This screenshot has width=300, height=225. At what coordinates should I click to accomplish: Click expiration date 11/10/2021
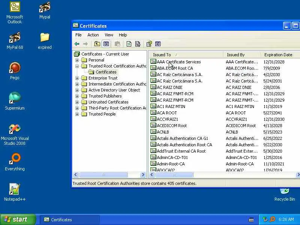point(274,164)
